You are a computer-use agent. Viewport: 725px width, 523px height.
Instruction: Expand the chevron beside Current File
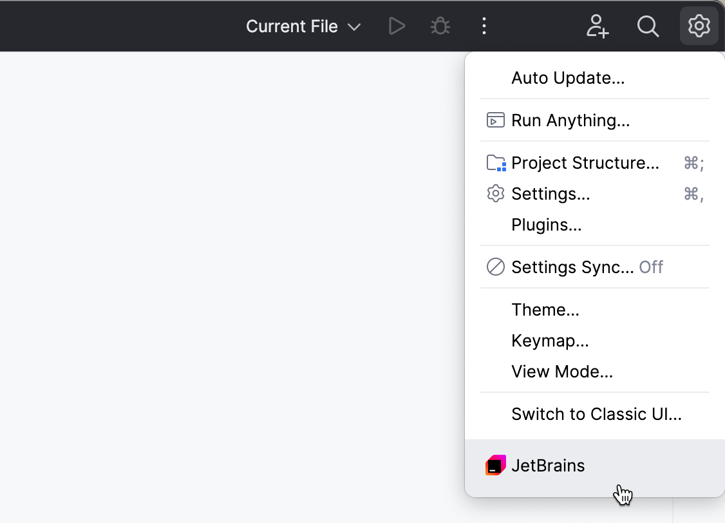point(353,27)
